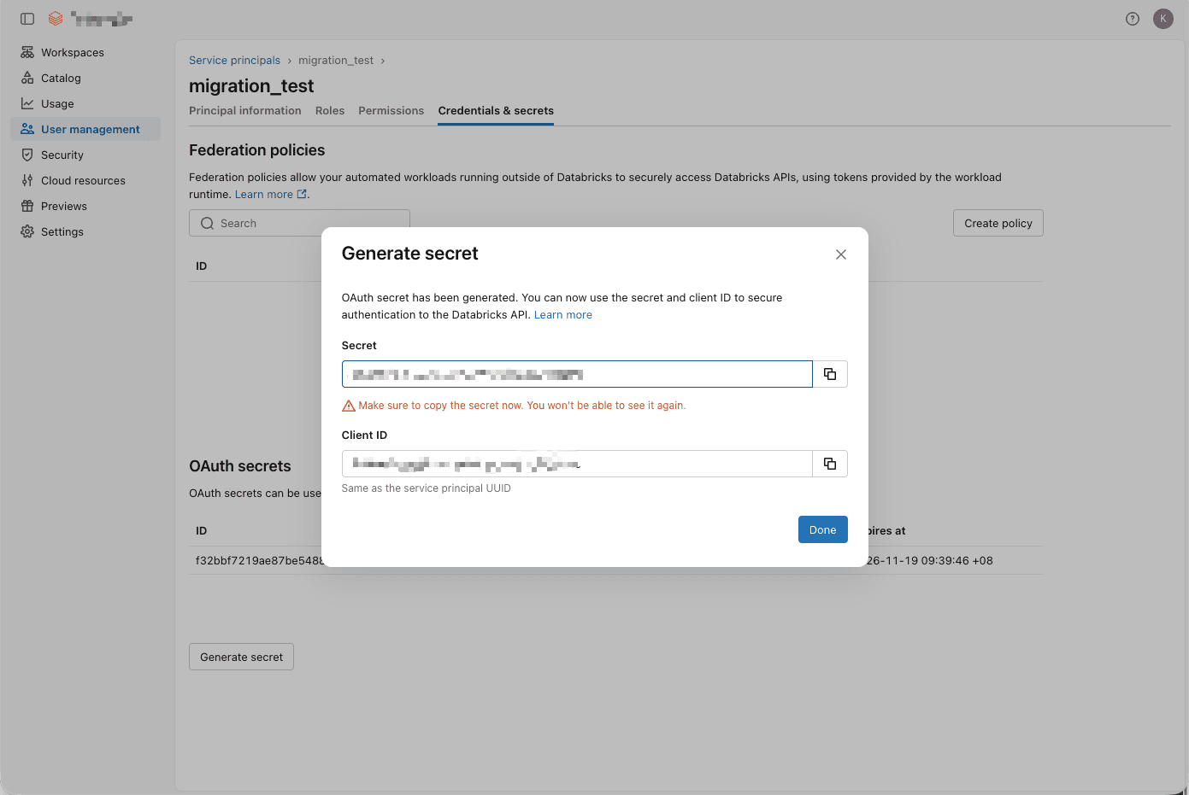Image resolution: width=1189 pixels, height=795 pixels.
Task: Click secret ID f32bbf7219ae87be548
Action: [x=259, y=561]
